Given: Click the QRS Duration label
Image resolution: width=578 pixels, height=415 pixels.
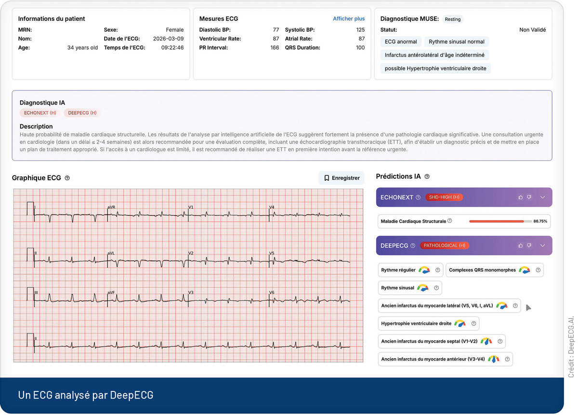Looking at the screenshot, I should tap(302, 48).
